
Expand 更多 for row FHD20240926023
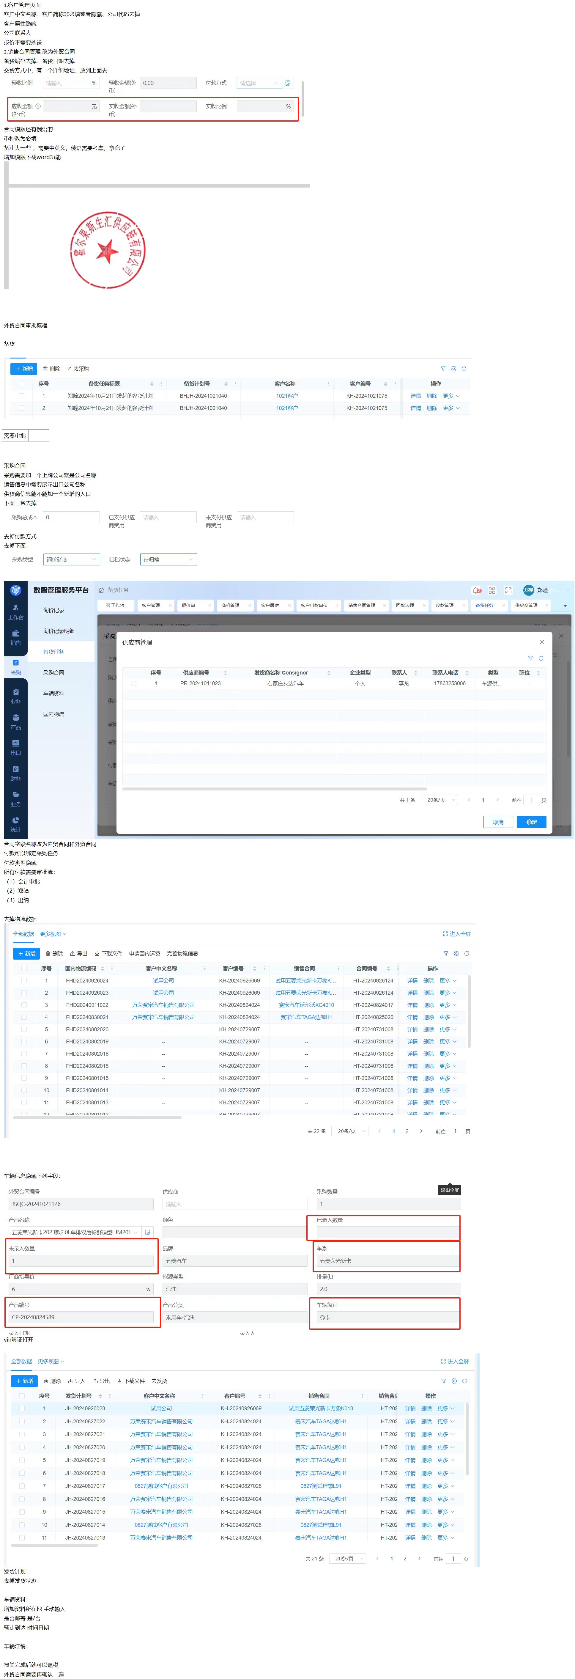coord(448,993)
